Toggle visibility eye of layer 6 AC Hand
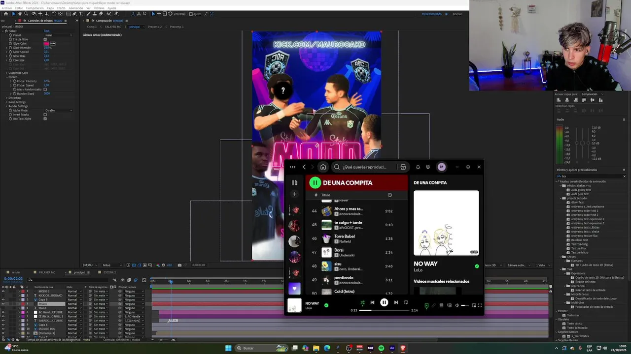Image resolution: width=631 pixels, height=354 pixels. click(x=3, y=312)
